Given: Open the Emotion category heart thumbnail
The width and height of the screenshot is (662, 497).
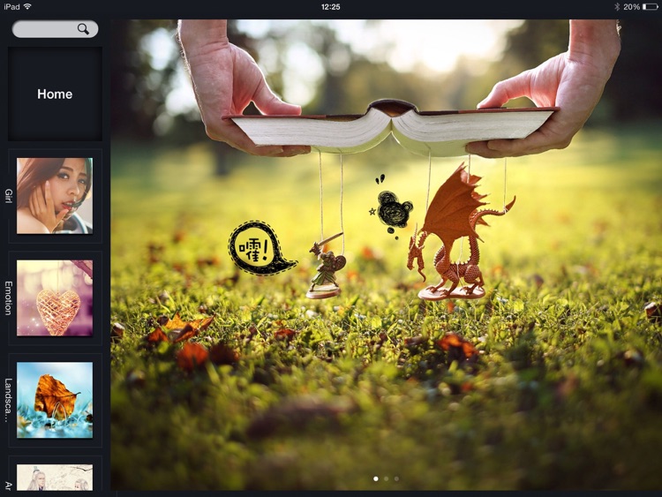Looking at the screenshot, I should [x=55, y=298].
